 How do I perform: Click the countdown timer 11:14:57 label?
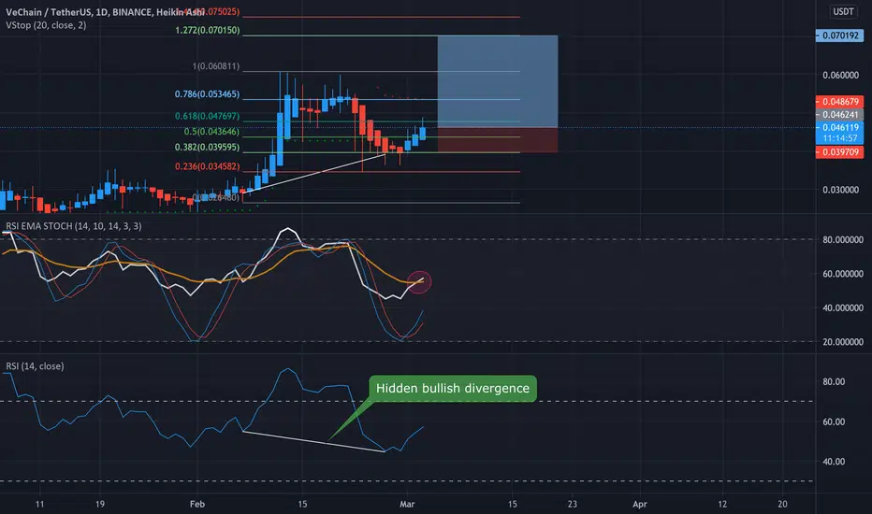(840, 137)
